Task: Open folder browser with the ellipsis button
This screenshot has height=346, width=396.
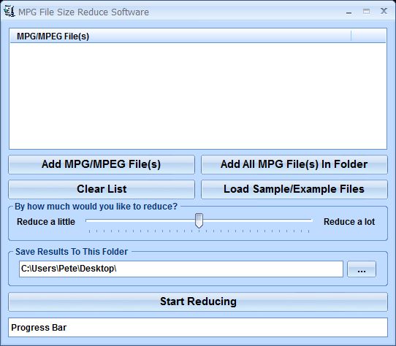Action: (x=362, y=269)
